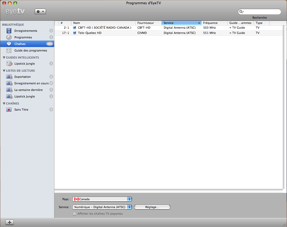Uncheck the Tele-Quebec HD channel checkbox
This screenshot has width=287, height=227.
[75, 33]
